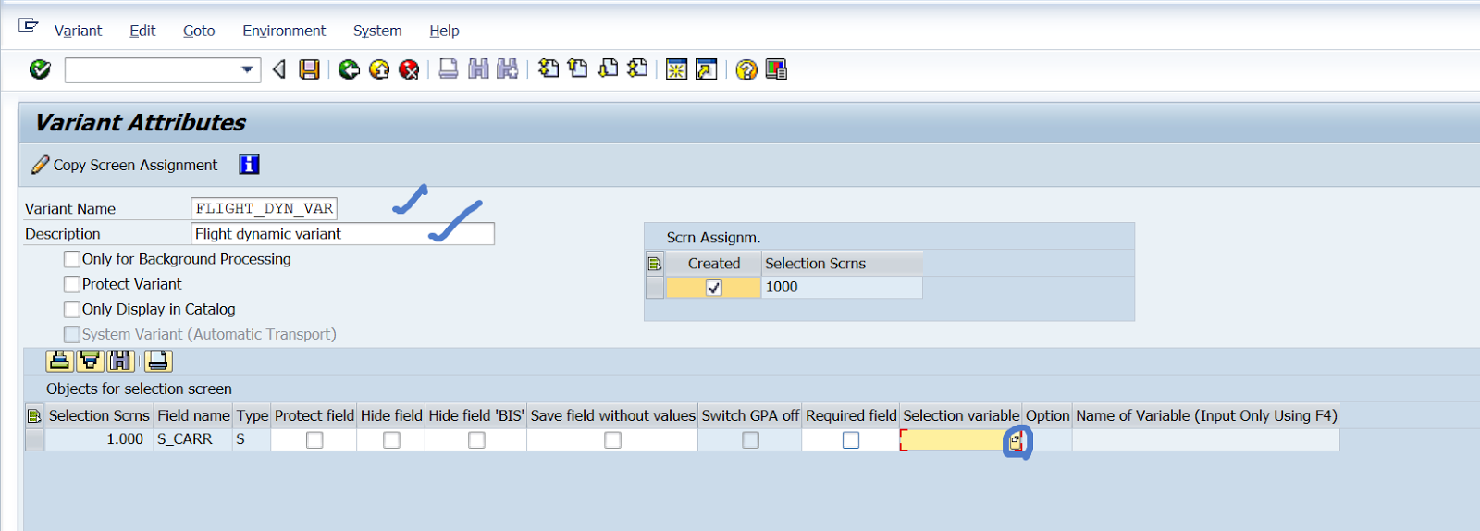
Task: Click the Copy Screen Assignment button
Action: click(x=125, y=165)
